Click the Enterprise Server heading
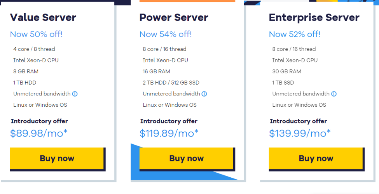This screenshot has height=194, width=379. click(x=314, y=17)
